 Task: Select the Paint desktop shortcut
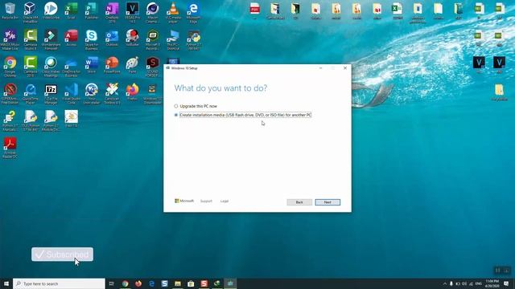(132, 65)
